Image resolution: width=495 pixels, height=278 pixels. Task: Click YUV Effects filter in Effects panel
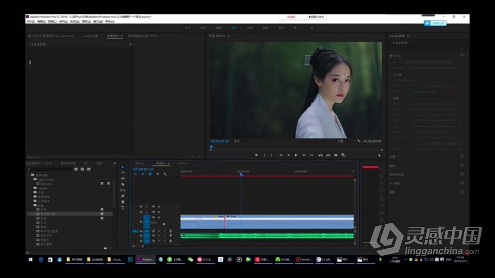tap(89, 169)
